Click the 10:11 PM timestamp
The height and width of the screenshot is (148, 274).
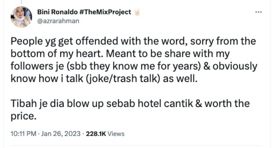(22, 134)
